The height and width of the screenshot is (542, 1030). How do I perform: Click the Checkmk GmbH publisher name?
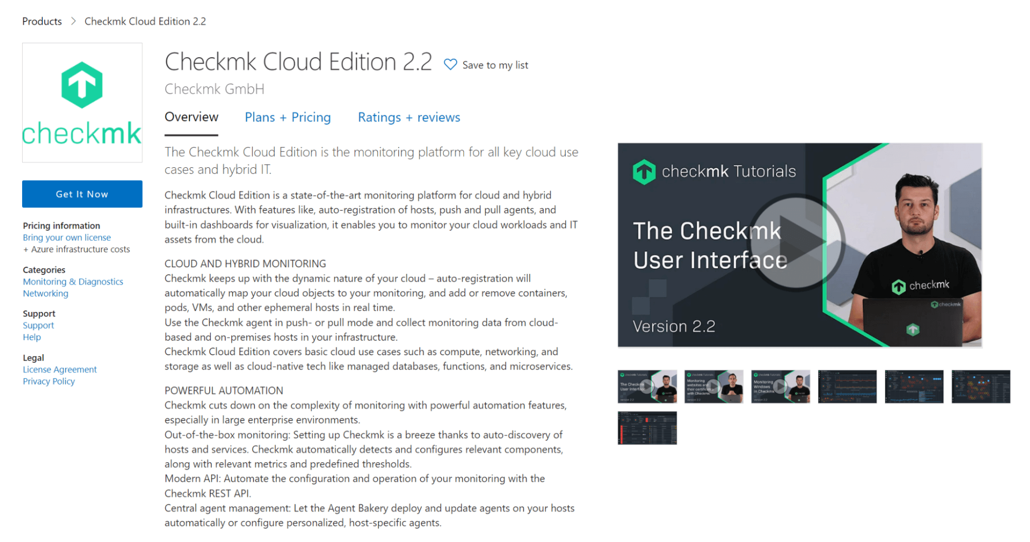point(214,89)
